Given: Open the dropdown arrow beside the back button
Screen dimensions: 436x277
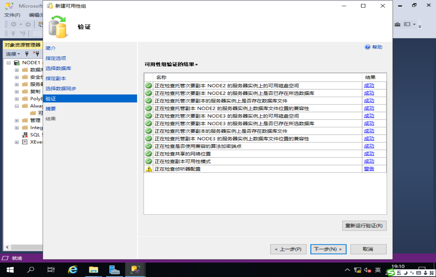Looking at the screenshot, I should [x=21, y=24].
